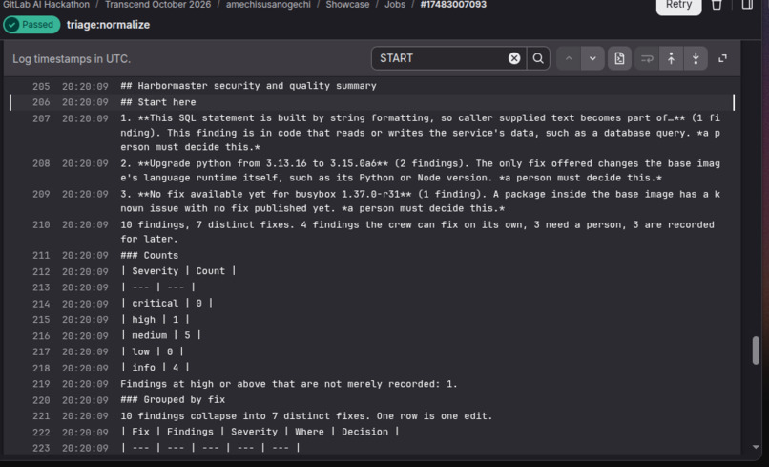Go to previous search match chevron
This screenshot has width=769, height=467.
[569, 58]
